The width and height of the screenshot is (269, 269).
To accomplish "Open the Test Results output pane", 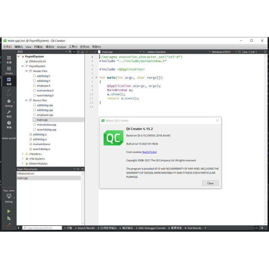I will click(x=193, y=228).
